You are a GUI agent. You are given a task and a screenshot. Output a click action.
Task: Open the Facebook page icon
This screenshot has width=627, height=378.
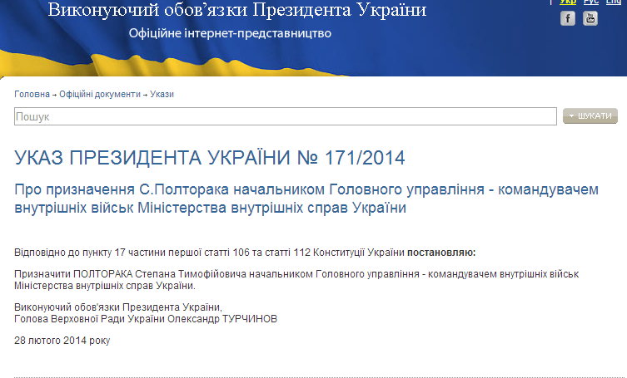click(x=567, y=18)
